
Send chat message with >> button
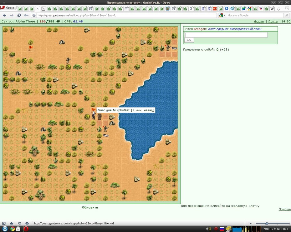[x=189, y=40]
